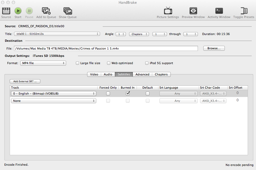Click the Burned In column header
The height and width of the screenshot is (170, 256).
tap(128, 88)
